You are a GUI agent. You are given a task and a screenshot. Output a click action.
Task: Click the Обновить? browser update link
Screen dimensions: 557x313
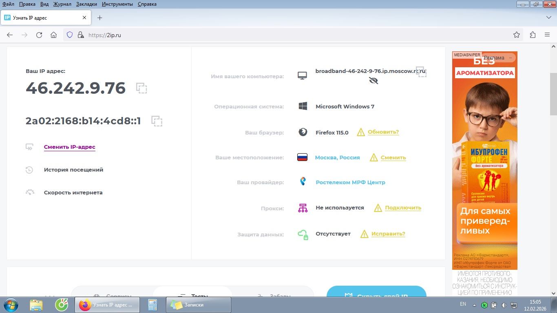point(383,132)
